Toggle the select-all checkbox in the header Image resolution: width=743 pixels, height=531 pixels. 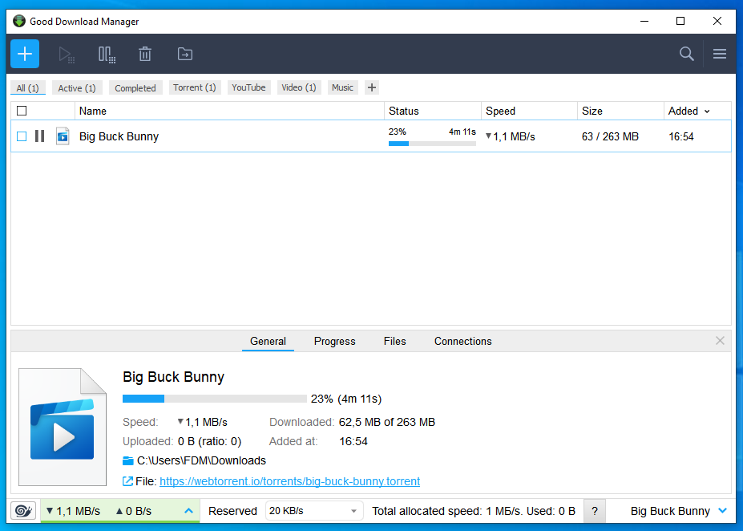click(x=22, y=111)
